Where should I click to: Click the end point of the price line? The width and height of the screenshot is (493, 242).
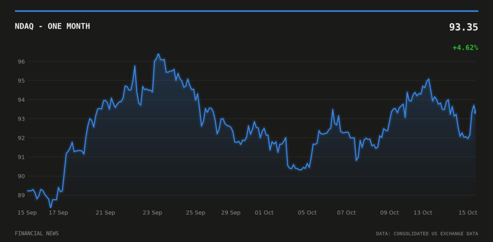[x=475, y=113]
